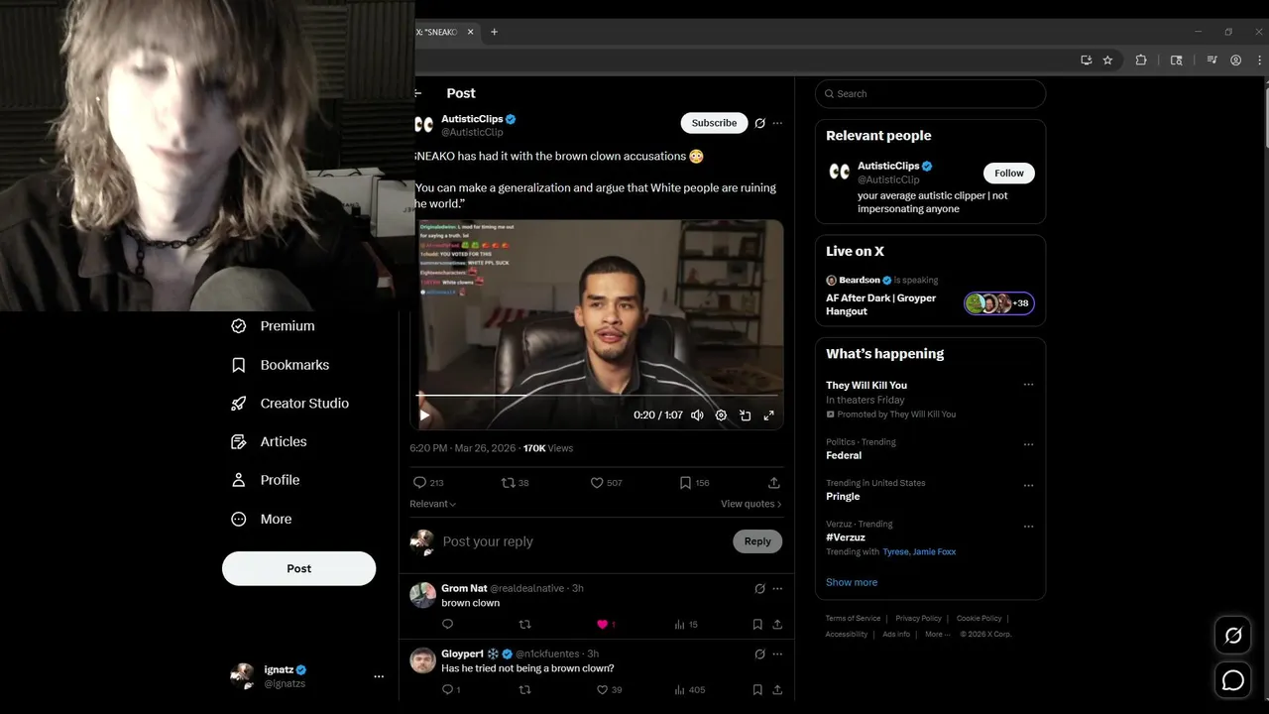
Task: Repost Gloyper1's comment
Action: pos(525,689)
